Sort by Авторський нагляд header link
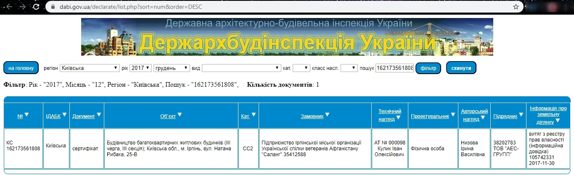This screenshot has height=175, width=574. click(474, 115)
